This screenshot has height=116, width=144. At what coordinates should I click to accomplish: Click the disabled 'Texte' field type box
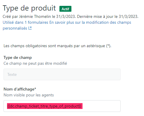62,74
